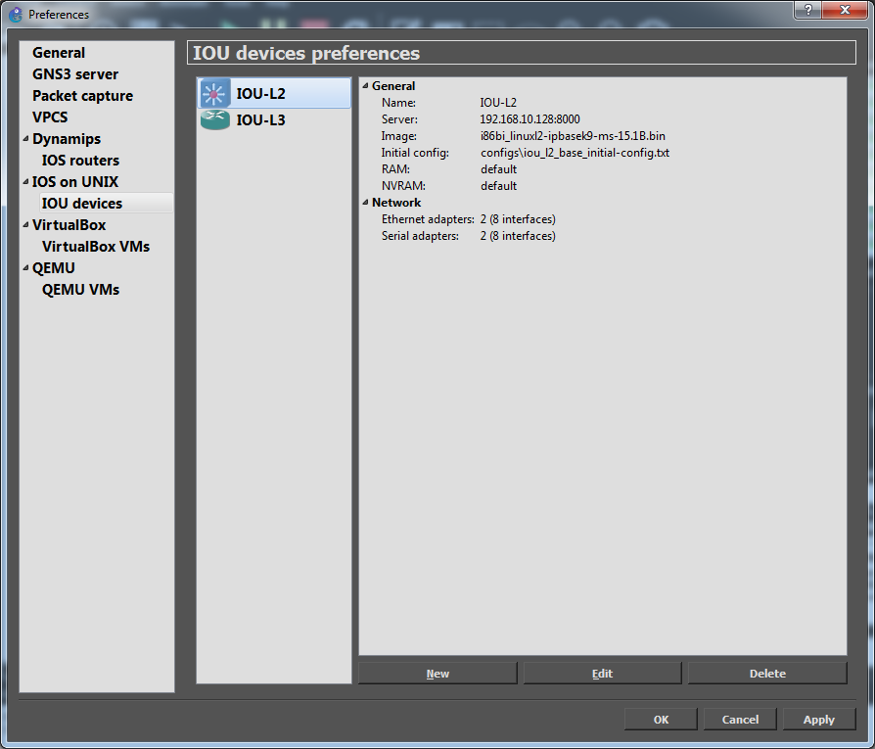This screenshot has height=749, width=875.
Task: Select the QEMU category
Action: click(x=53, y=268)
